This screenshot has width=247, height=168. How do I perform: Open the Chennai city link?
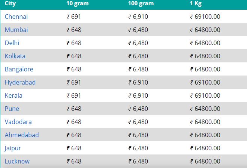click(16, 17)
